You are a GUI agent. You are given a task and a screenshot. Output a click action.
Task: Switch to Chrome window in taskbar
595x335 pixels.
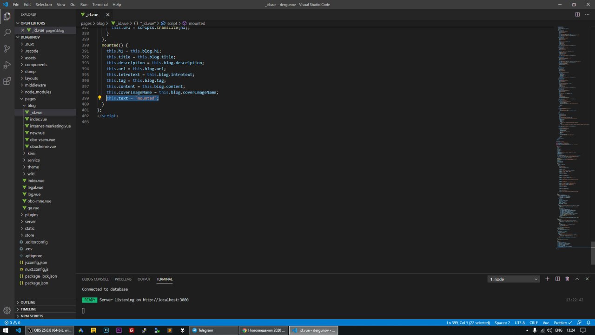pyautogui.click(x=264, y=330)
